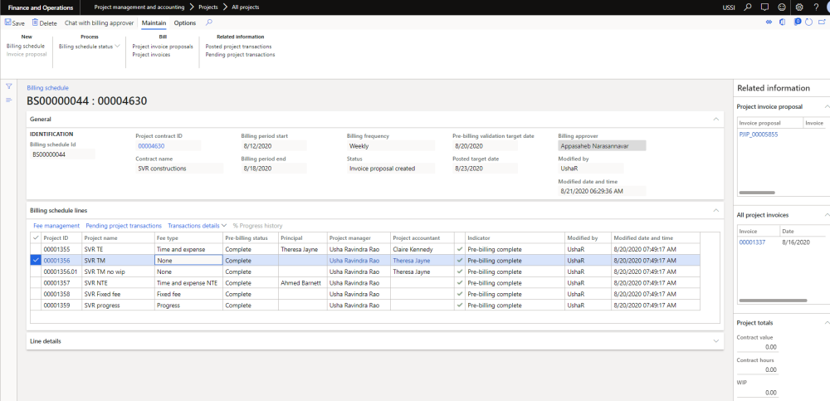Screen dimensions: 830x401
Task: Toggle the indicator checkmark for SVR TE row
Action: click(459, 248)
